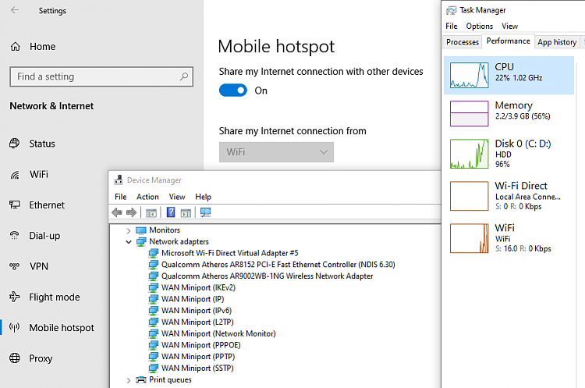Select WAN Miniport (IPv6)
This screenshot has width=585, height=388.
pyautogui.click(x=197, y=311)
